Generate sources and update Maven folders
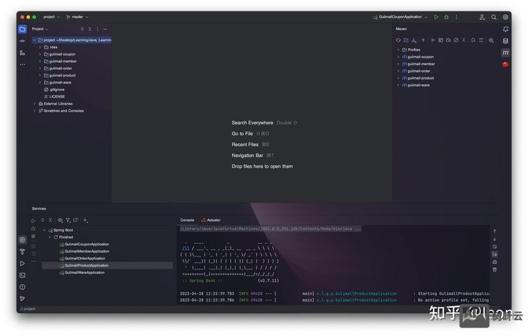Image resolution: width=528 pixels, height=335 pixels. pyautogui.click(x=406, y=40)
